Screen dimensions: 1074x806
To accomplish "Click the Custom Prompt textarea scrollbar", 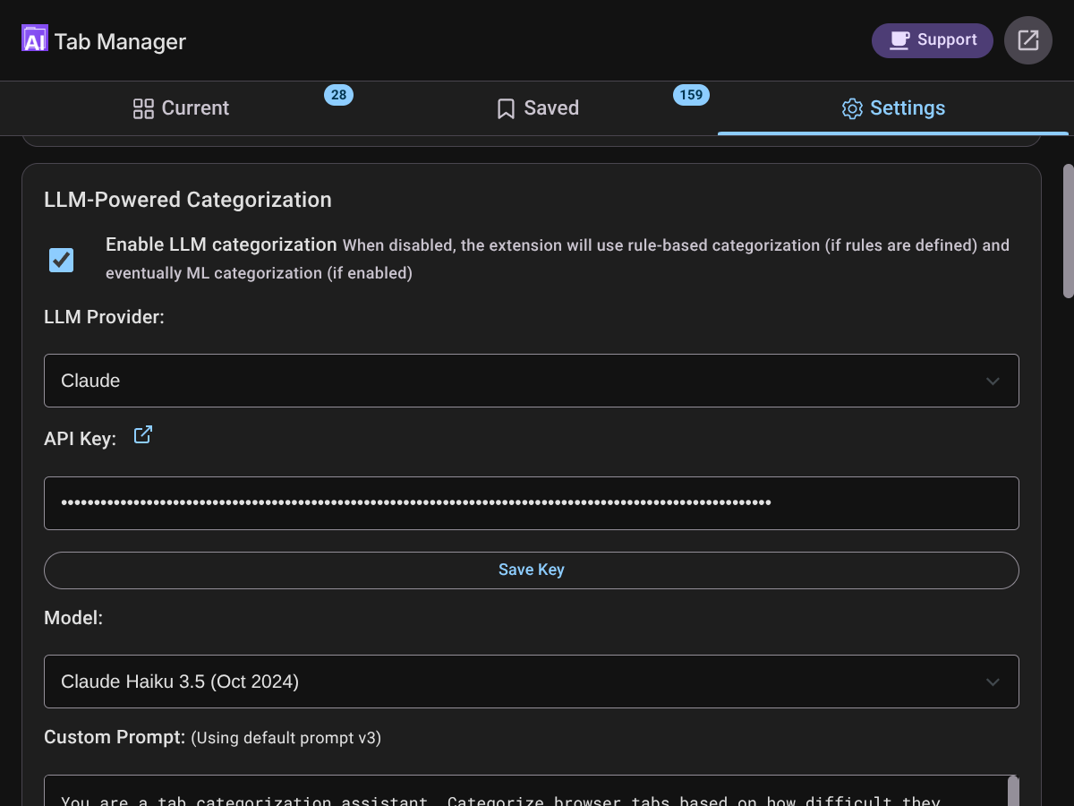I will pyautogui.click(x=1013, y=791).
